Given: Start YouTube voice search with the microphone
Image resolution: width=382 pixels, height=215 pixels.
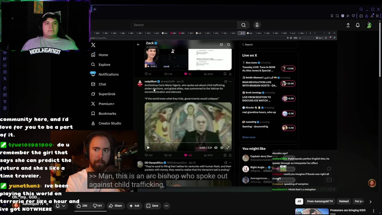Looking at the screenshot, I should pyautogui.click(x=257, y=25).
